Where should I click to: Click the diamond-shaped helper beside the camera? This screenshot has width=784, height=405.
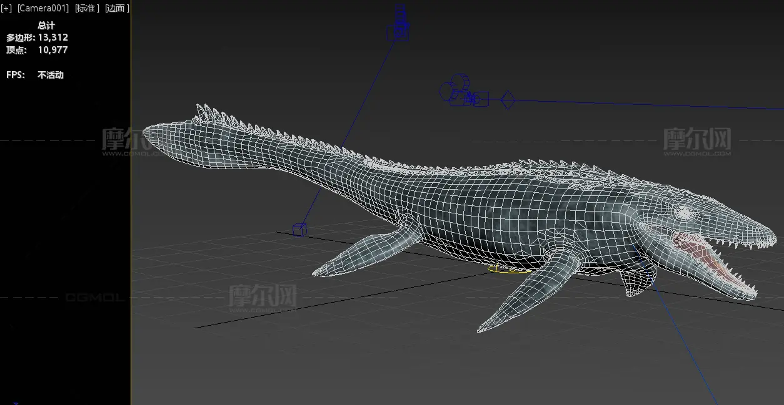coord(508,99)
